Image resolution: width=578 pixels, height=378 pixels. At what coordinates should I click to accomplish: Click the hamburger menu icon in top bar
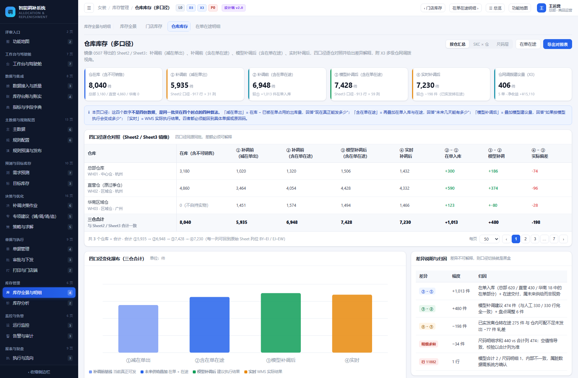(89, 8)
